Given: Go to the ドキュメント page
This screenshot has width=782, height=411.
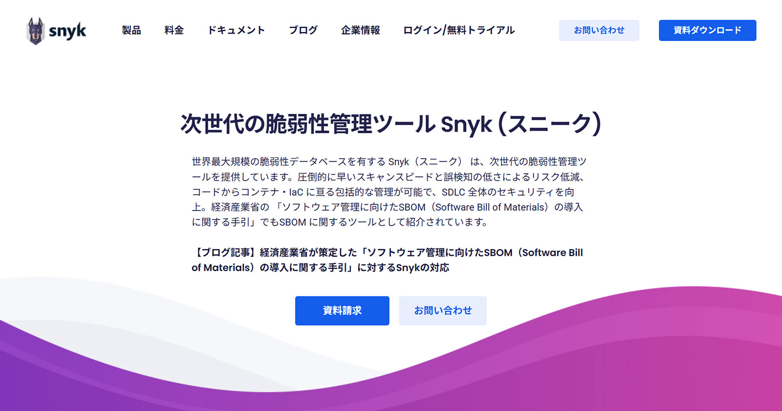Looking at the screenshot, I should [237, 30].
